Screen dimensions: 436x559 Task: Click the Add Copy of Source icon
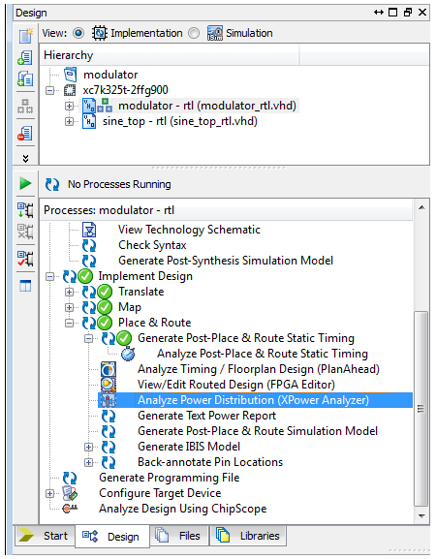pos(25,78)
